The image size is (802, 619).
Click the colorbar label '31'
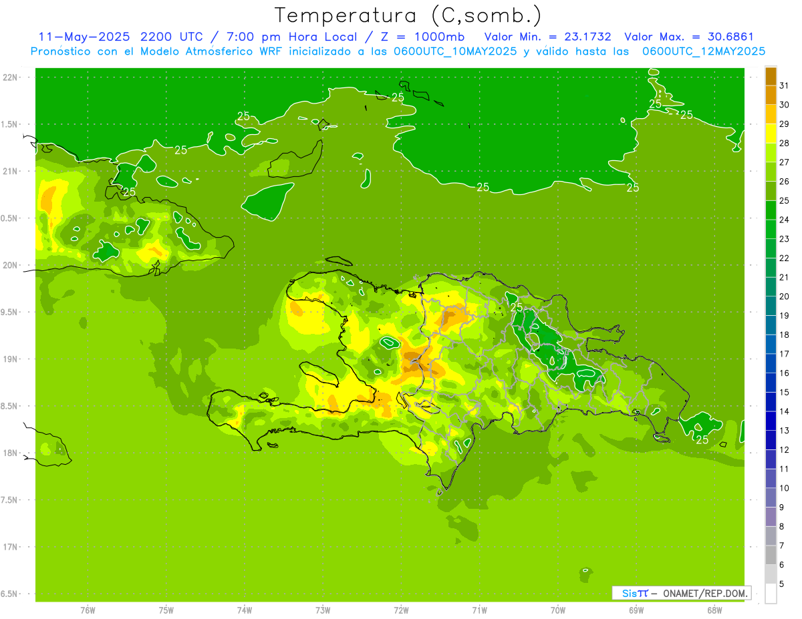point(785,85)
